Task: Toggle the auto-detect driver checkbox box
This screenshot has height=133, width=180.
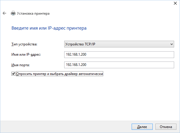Action: point(13,74)
